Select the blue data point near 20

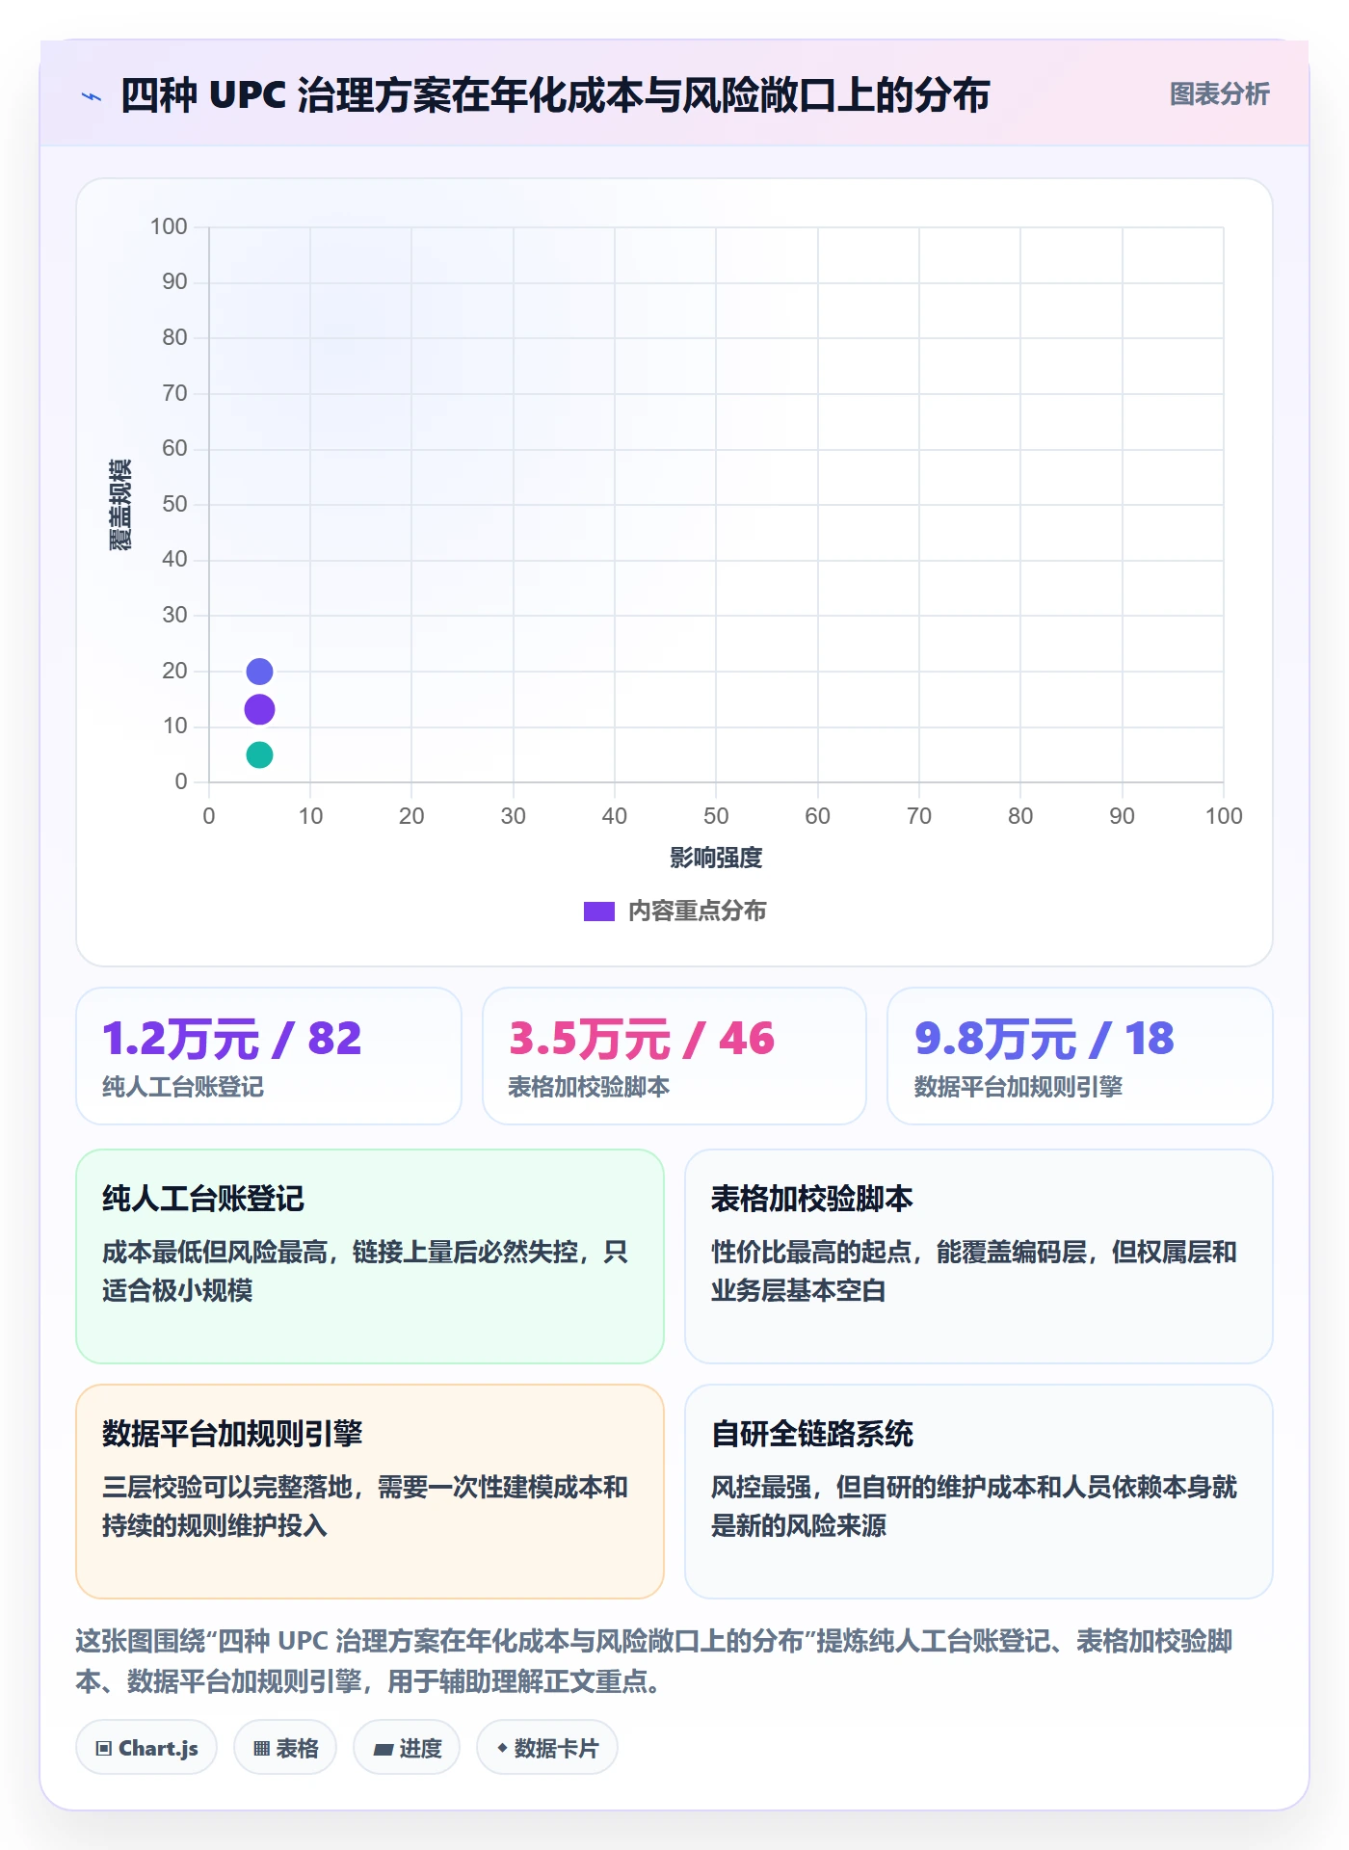259,672
